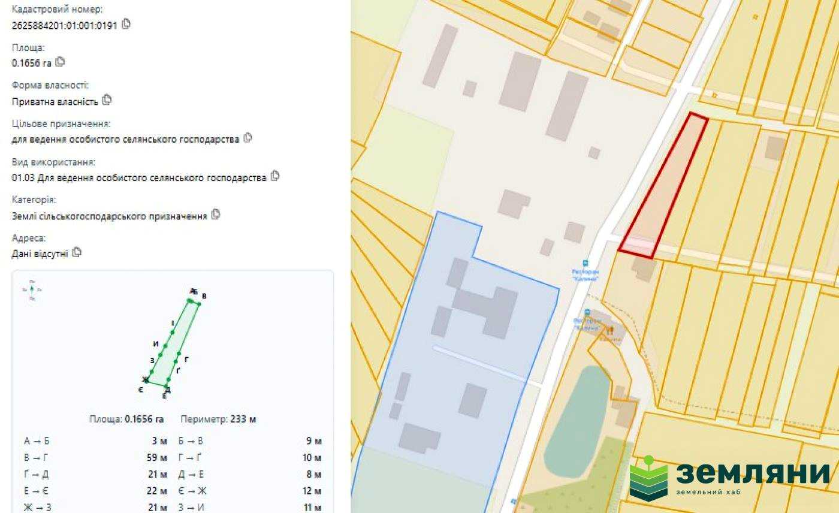
Task: Click the Ж → З segment row
Action: pos(95,508)
